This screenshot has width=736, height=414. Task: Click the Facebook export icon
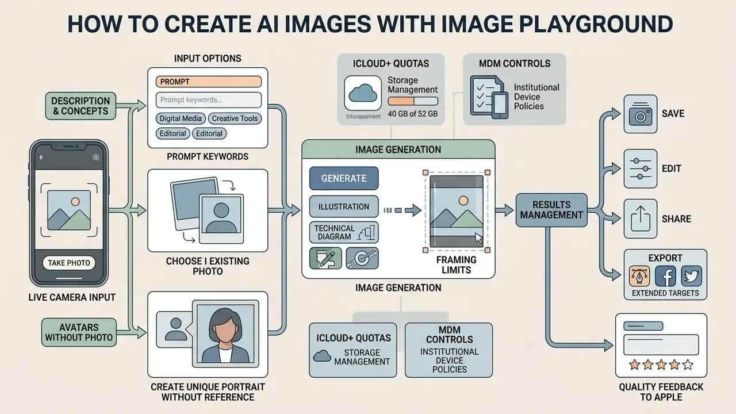[x=665, y=277]
